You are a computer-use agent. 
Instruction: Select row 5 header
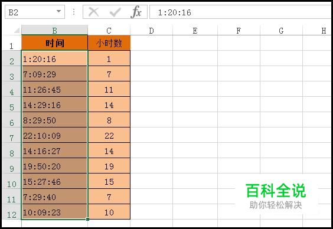[x=11, y=104]
